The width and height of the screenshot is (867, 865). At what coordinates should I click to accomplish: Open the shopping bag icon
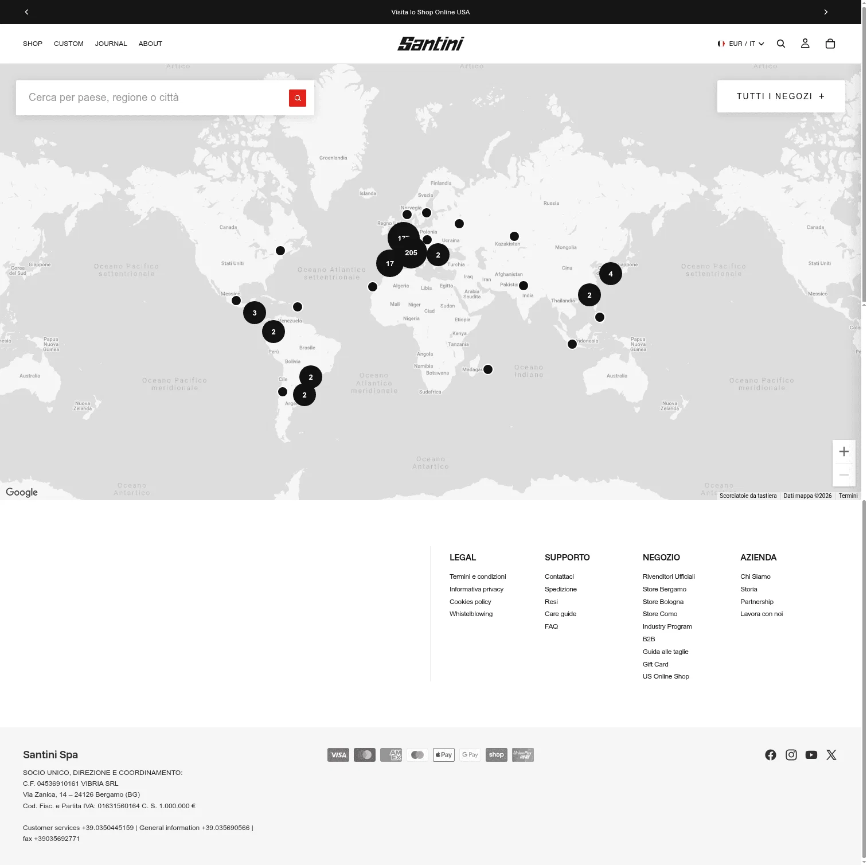[830, 44]
